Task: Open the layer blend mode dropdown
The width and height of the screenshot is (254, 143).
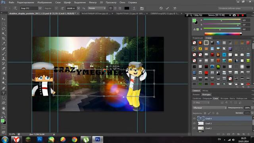Action: [210, 108]
